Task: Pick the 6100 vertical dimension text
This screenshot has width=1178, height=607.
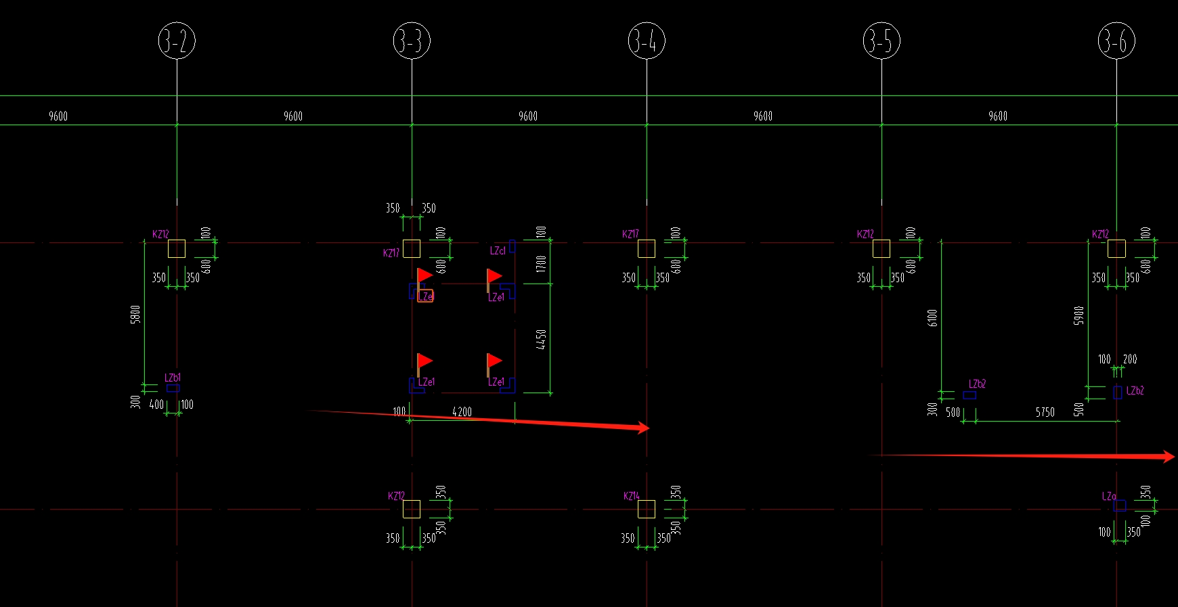Action: point(932,318)
